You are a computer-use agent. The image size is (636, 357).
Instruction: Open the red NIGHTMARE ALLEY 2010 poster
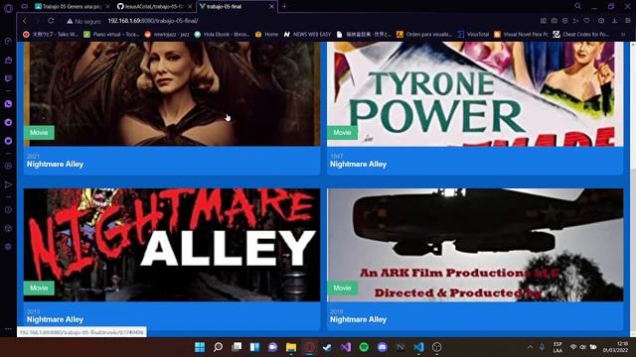coord(172,245)
